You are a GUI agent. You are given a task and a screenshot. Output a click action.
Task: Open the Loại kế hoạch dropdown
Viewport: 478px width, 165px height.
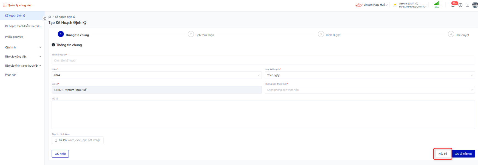click(369, 75)
